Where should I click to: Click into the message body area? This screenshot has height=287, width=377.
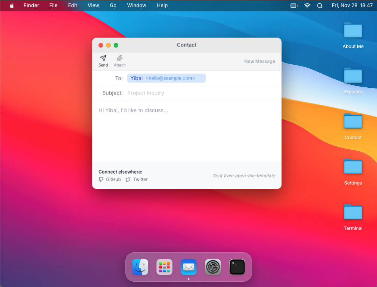coord(187,131)
